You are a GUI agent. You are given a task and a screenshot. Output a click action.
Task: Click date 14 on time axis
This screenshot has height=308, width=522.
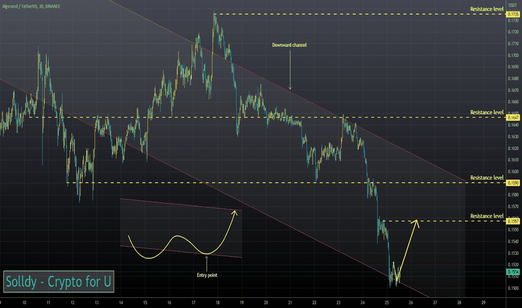click(121, 302)
